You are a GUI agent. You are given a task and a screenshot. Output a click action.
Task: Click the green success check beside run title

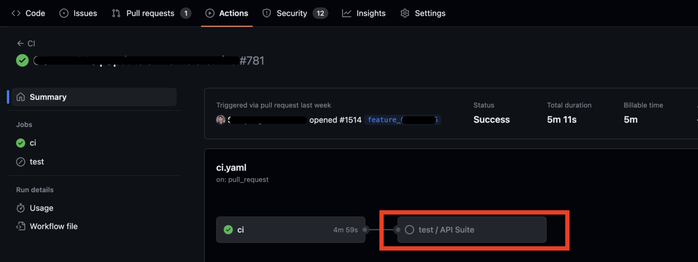click(x=22, y=60)
